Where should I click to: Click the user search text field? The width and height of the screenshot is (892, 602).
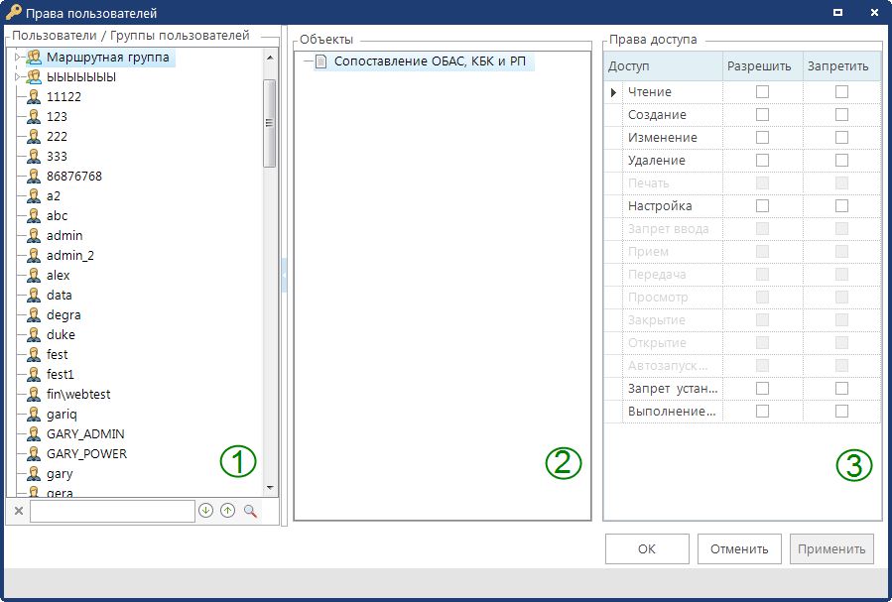pyautogui.click(x=112, y=511)
